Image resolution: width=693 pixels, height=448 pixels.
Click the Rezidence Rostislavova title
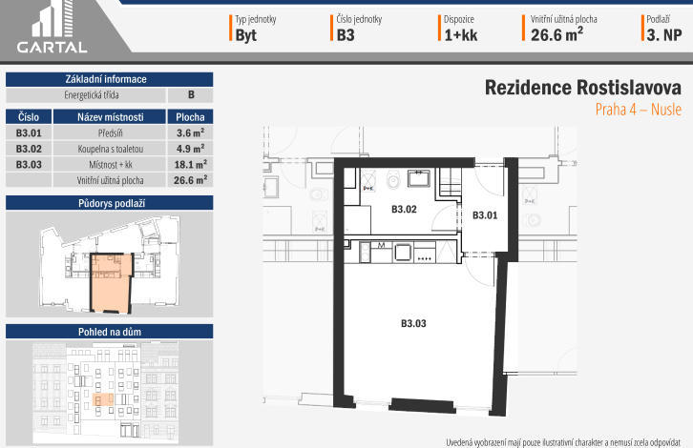click(582, 88)
